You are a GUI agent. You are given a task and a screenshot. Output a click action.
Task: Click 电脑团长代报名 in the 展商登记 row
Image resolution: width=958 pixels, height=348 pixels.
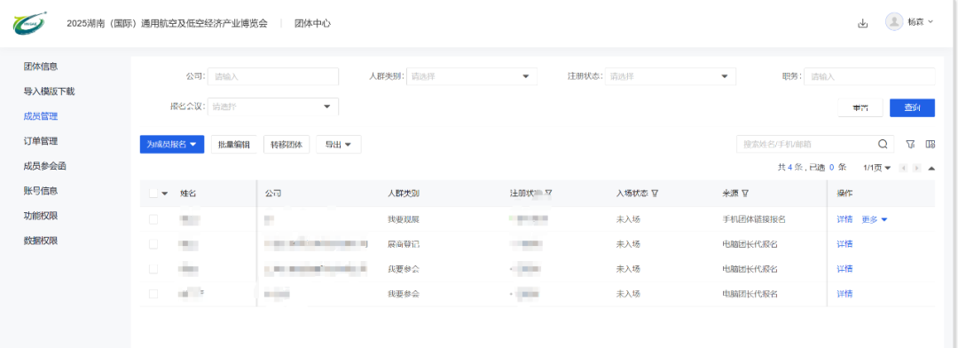pos(750,244)
